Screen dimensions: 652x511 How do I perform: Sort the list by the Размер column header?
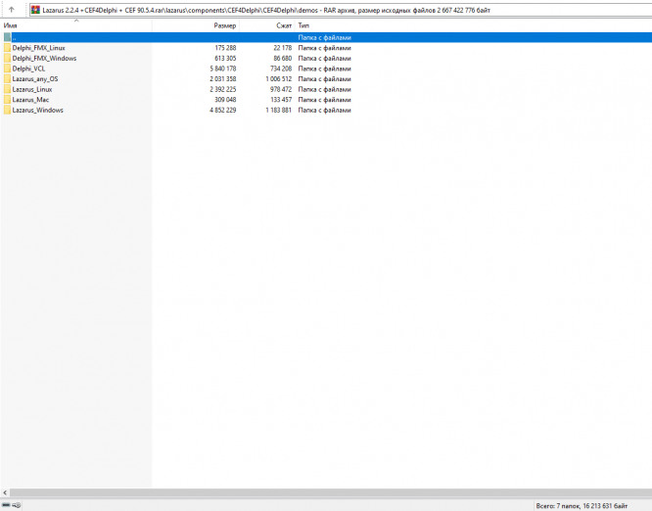(196, 25)
